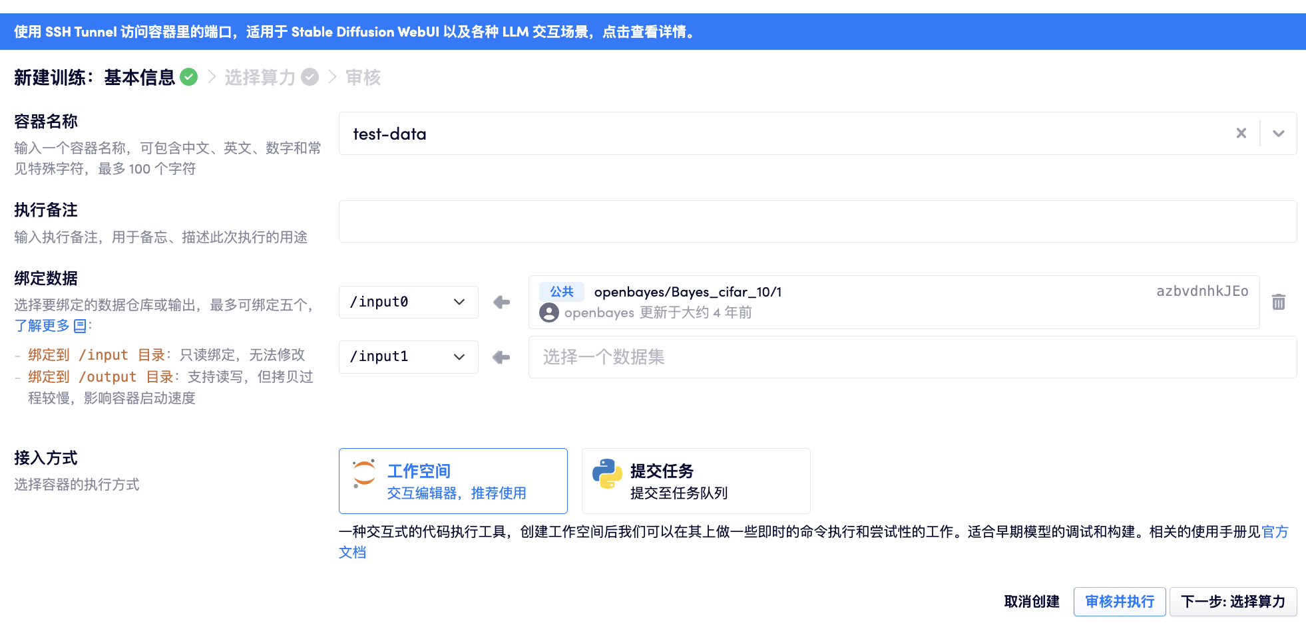Go to the 选择算力 step
1306x625 pixels.
[x=260, y=78]
